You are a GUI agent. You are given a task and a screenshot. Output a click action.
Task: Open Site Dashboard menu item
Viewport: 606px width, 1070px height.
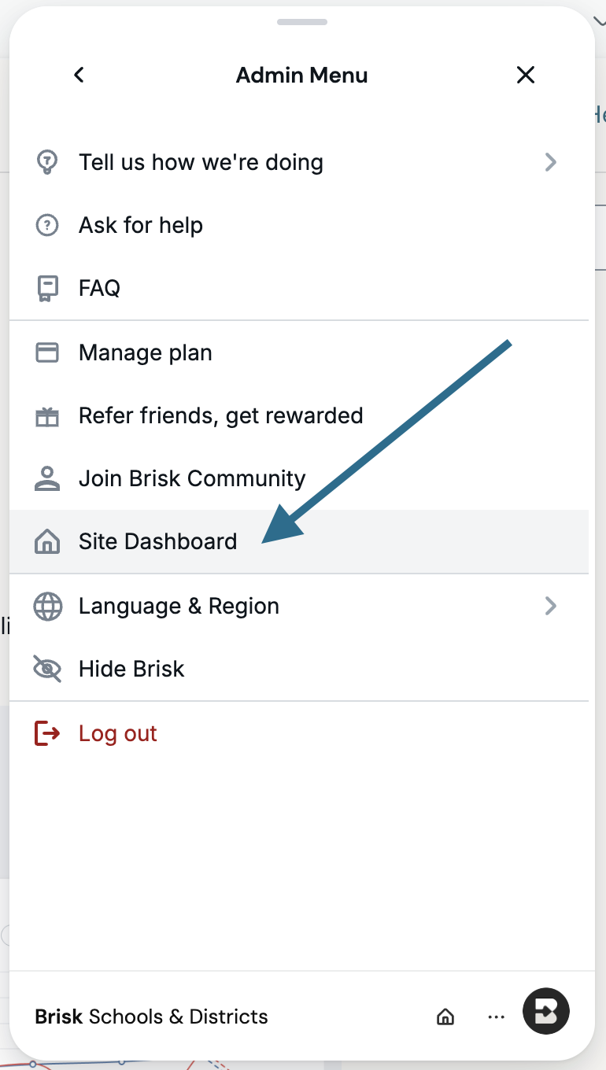pos(299,541)
